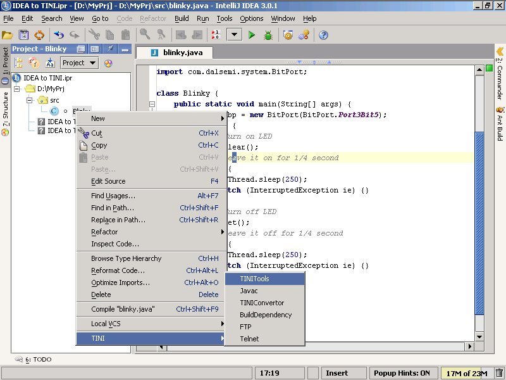
Task: Expand the New submenu in the context menu
Action: point(150,118)
